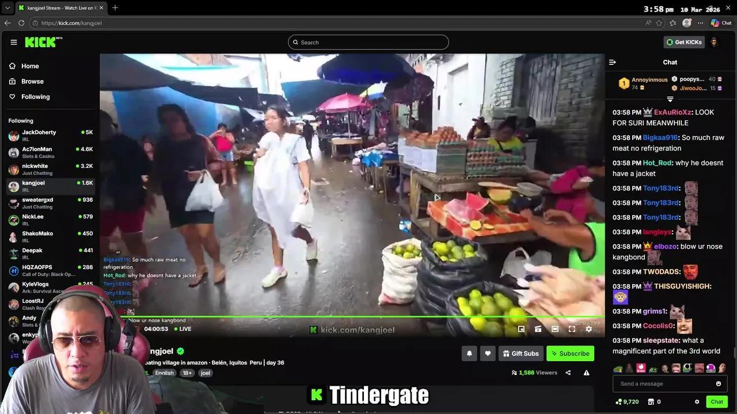Open browser favorites list icon
Screen dimensions: 737x414
click(x=673, y=23)
